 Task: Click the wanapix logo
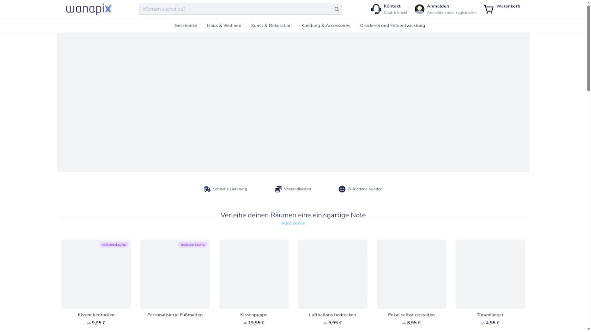point(89,9)
